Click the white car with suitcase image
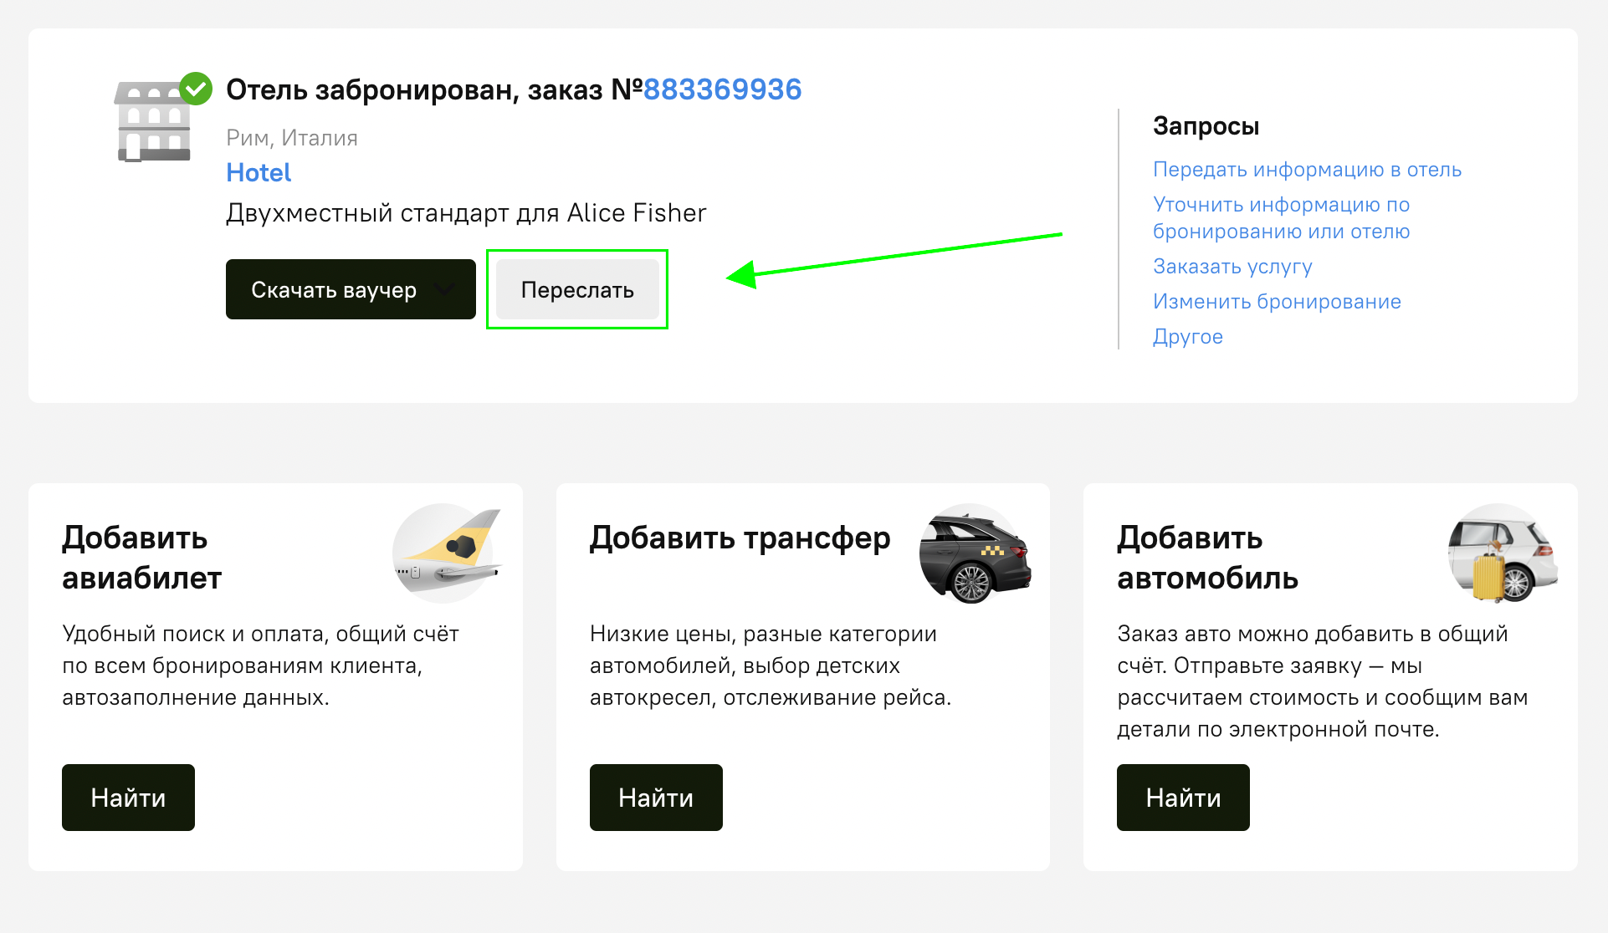Screen dimensions: 1608x933 [1502, 554]
